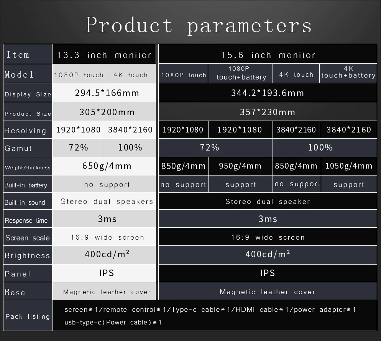Click the 650g/4mm weight cell
Viewport: 381px width, 341px height.
tap(107, 166)
